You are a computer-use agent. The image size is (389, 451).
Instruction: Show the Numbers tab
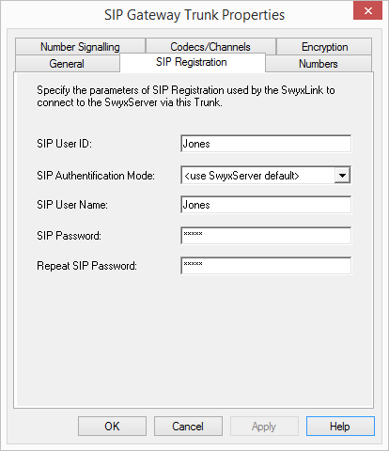click(319, 64)
